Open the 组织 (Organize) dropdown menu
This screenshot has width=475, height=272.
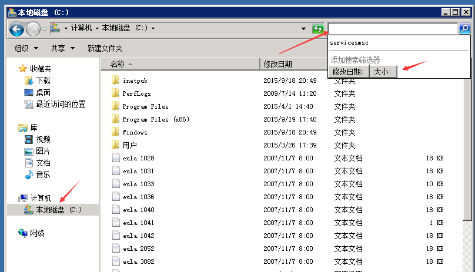[x=26, y=48]
